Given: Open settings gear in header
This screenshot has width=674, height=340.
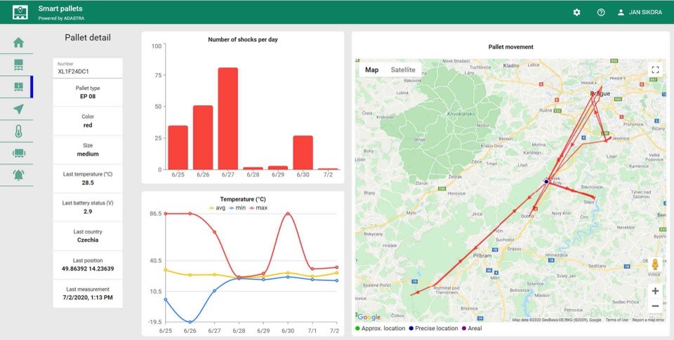Looking at the screenshot, I should 577,13.
